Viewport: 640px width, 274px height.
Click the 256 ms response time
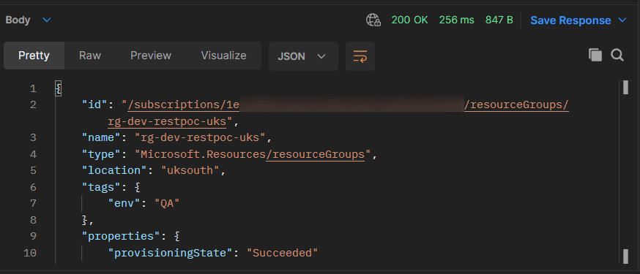coord(457,20)
